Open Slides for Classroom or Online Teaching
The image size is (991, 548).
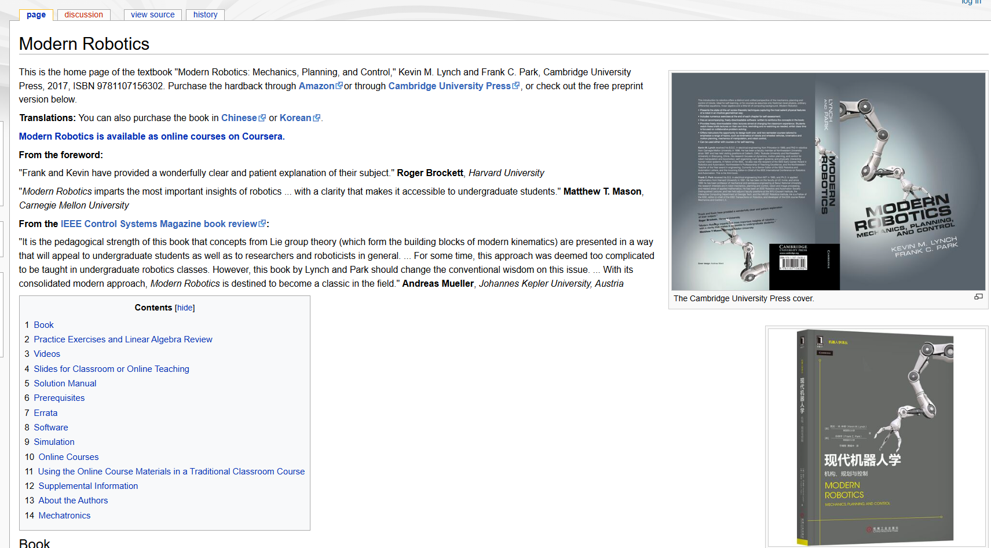[x=111, y=369]
